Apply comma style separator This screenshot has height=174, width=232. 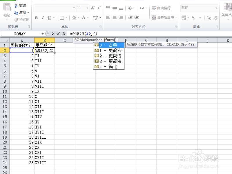(200, 18)
